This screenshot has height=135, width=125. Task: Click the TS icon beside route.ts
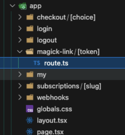coord(37,63)
